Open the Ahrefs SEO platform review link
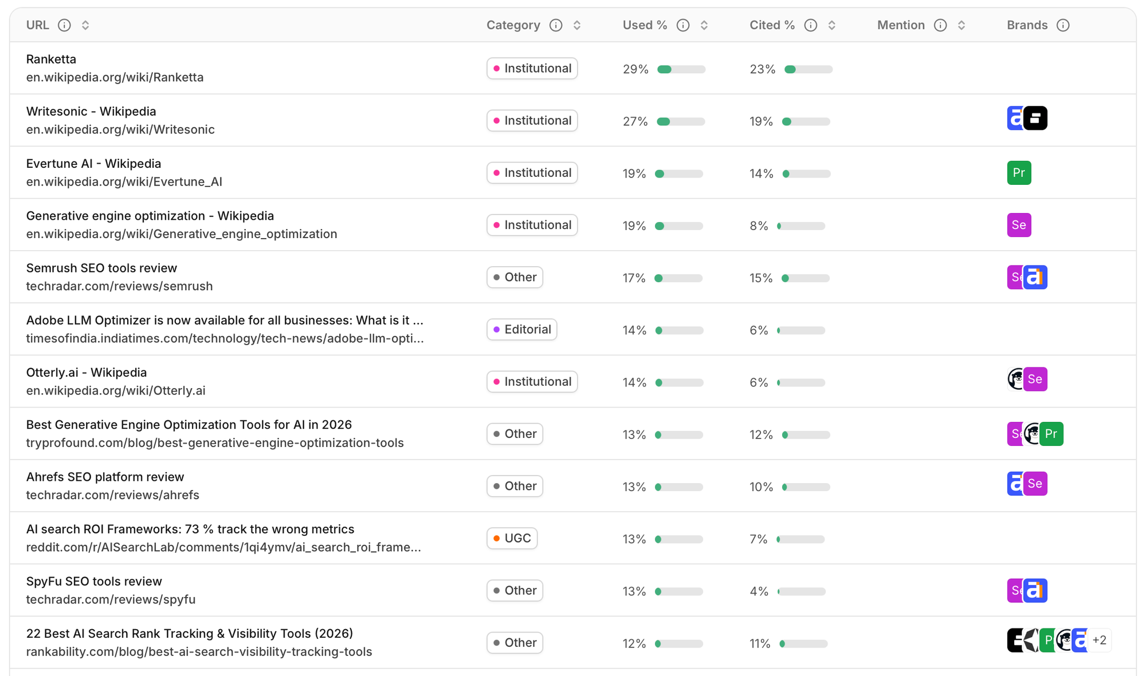Viewport: 1146px width, 676px height. (105, 477)
